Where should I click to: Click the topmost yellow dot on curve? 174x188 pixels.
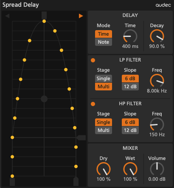[44, 21]
